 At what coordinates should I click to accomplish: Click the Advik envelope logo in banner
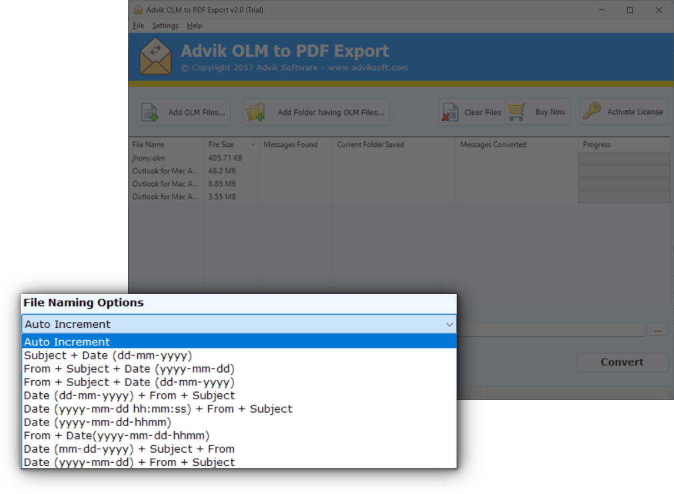[155, 57]
